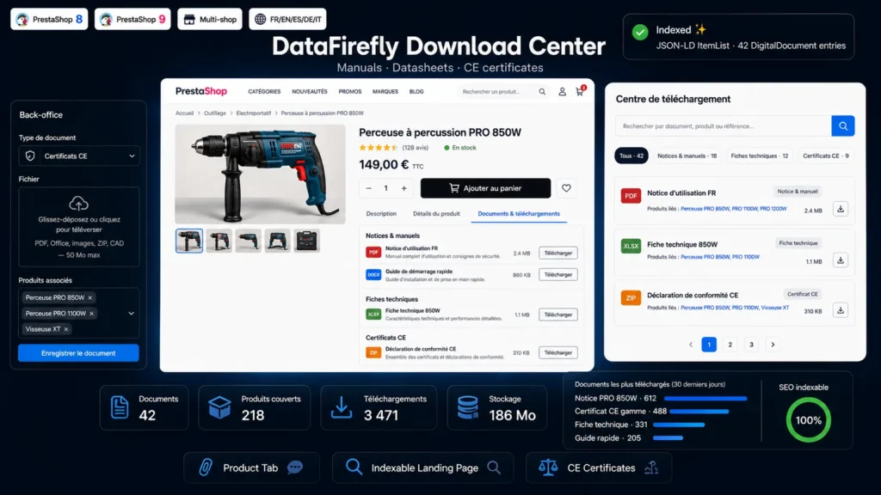Image resolution: width=881 pixels, height=495 pixels.
Task: Open the shopping cart icon
Action: point(580,91)
